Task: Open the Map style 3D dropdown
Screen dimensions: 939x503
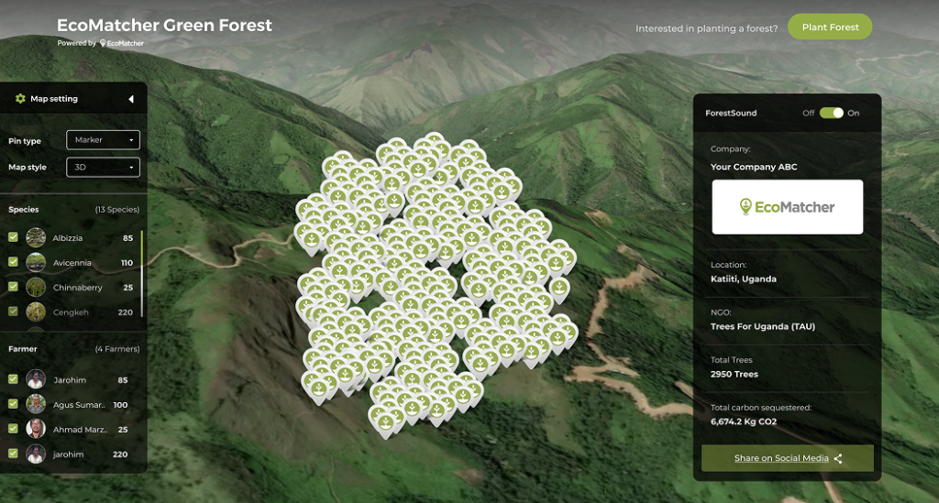Action: (103, 168)
